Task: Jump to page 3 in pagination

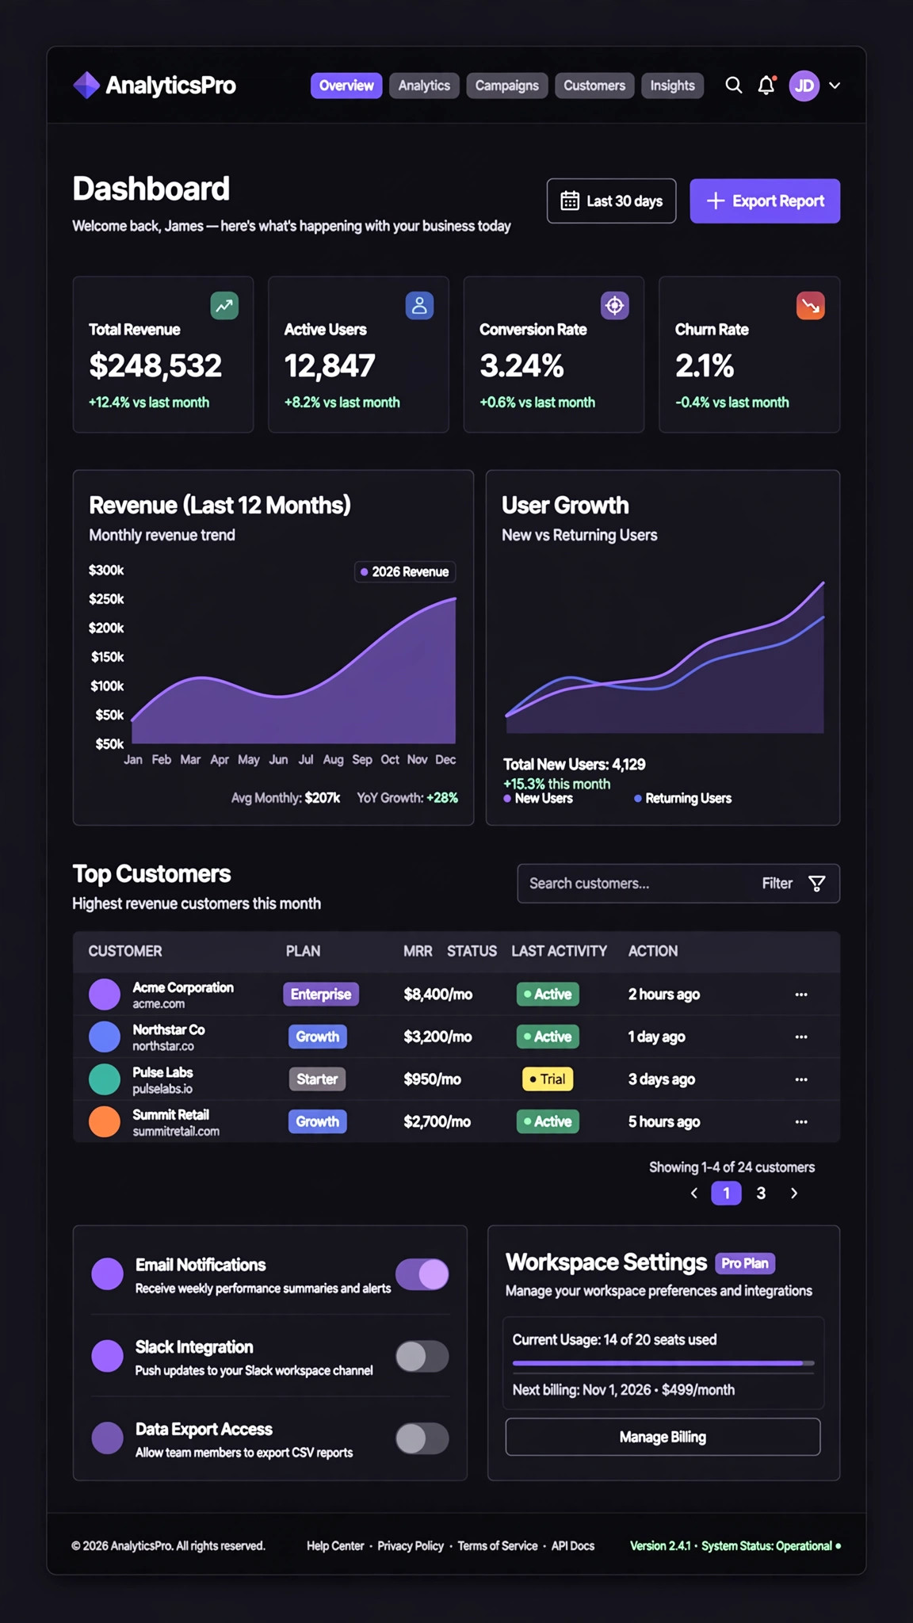Action: click(761, 1193)
